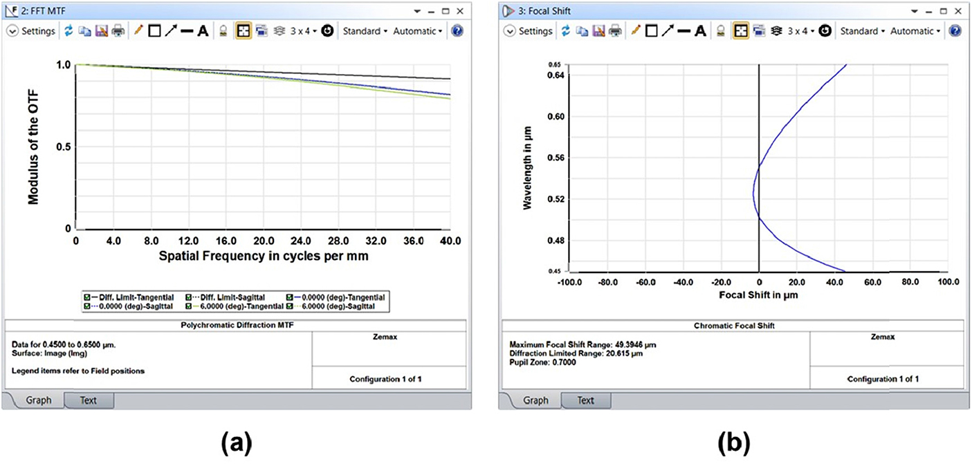Pick the arrow drawing tool in Focal Shift
The width and height of the screenshot is (972, 464).
coord(667,31)
